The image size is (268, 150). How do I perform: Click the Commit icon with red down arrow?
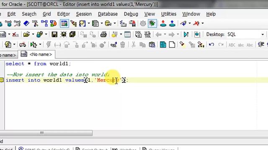coord(163,23)
